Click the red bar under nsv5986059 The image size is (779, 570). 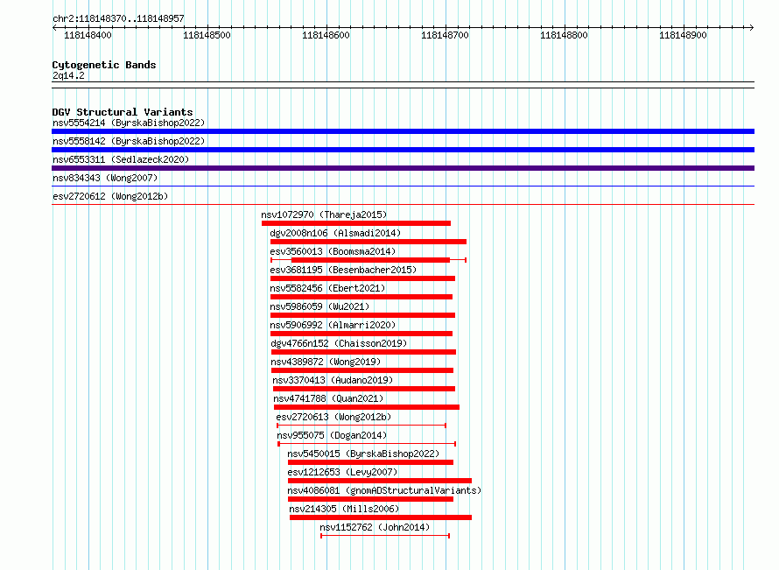pos(362,315)
